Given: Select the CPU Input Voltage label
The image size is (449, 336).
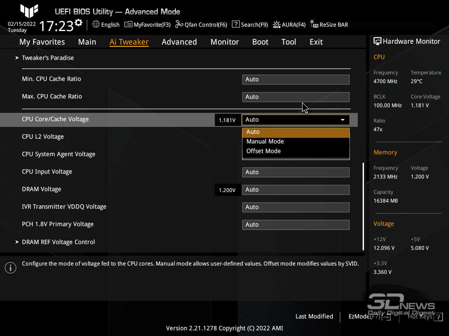Looking at the screenshot, I should point(47,171).
